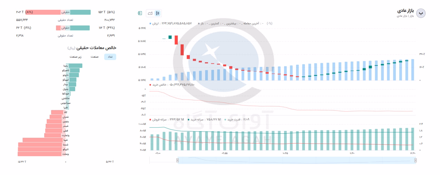The width and height of the screenshot is (440, 175).
Task: Select the نماد tab
Action: 110,57
